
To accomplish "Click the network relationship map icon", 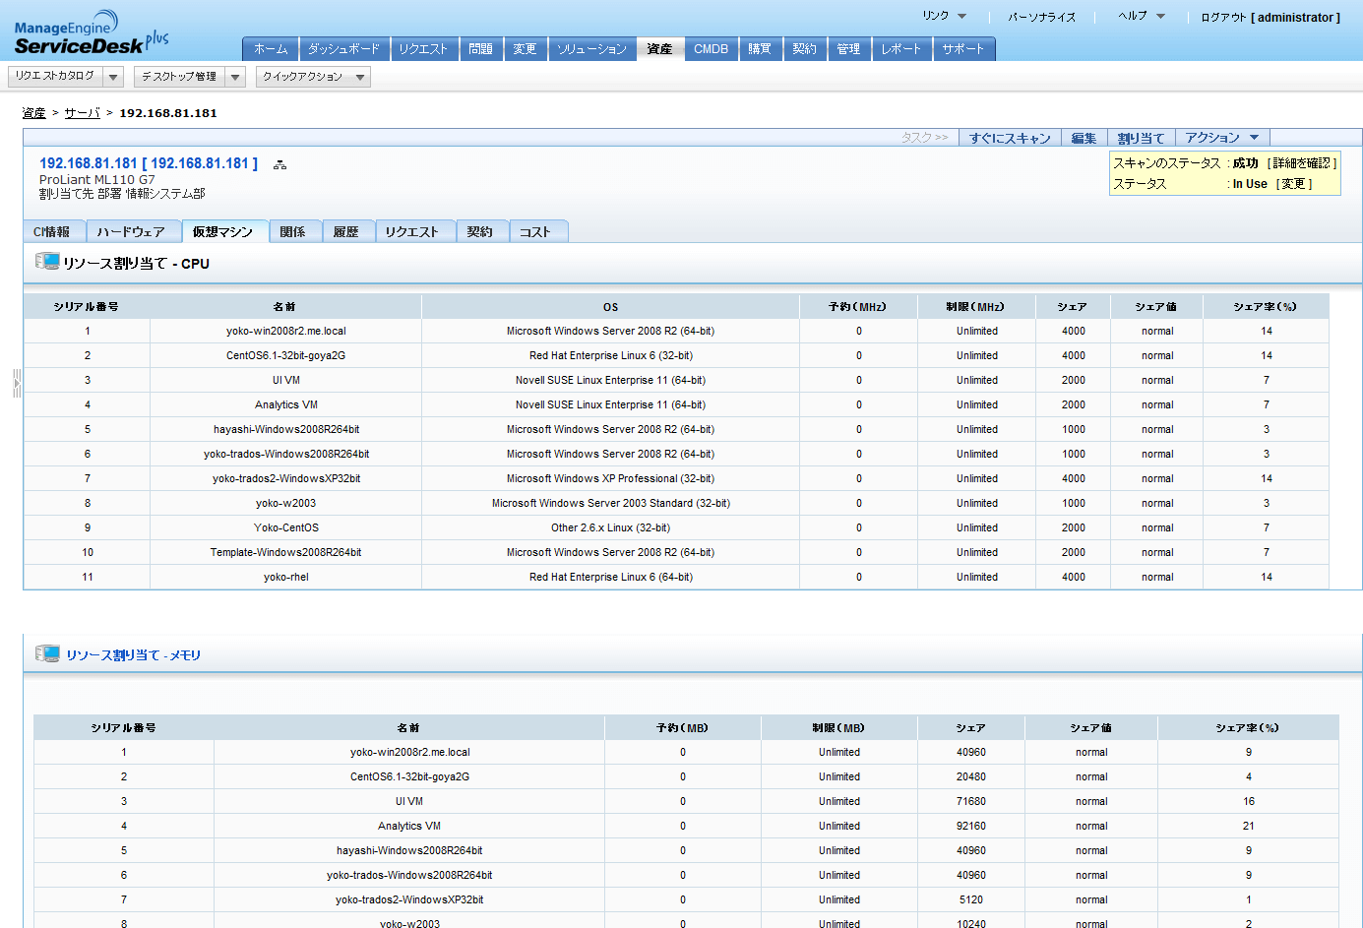I will [279, 164].
